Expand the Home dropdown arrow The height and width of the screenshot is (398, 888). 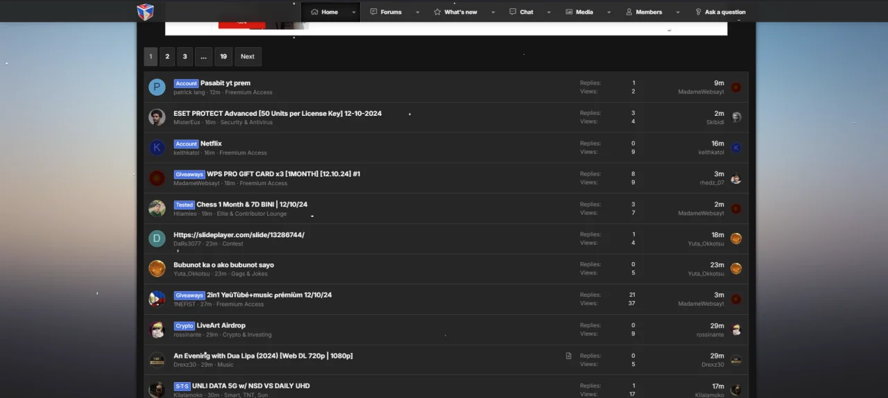(x=354, y=12)
